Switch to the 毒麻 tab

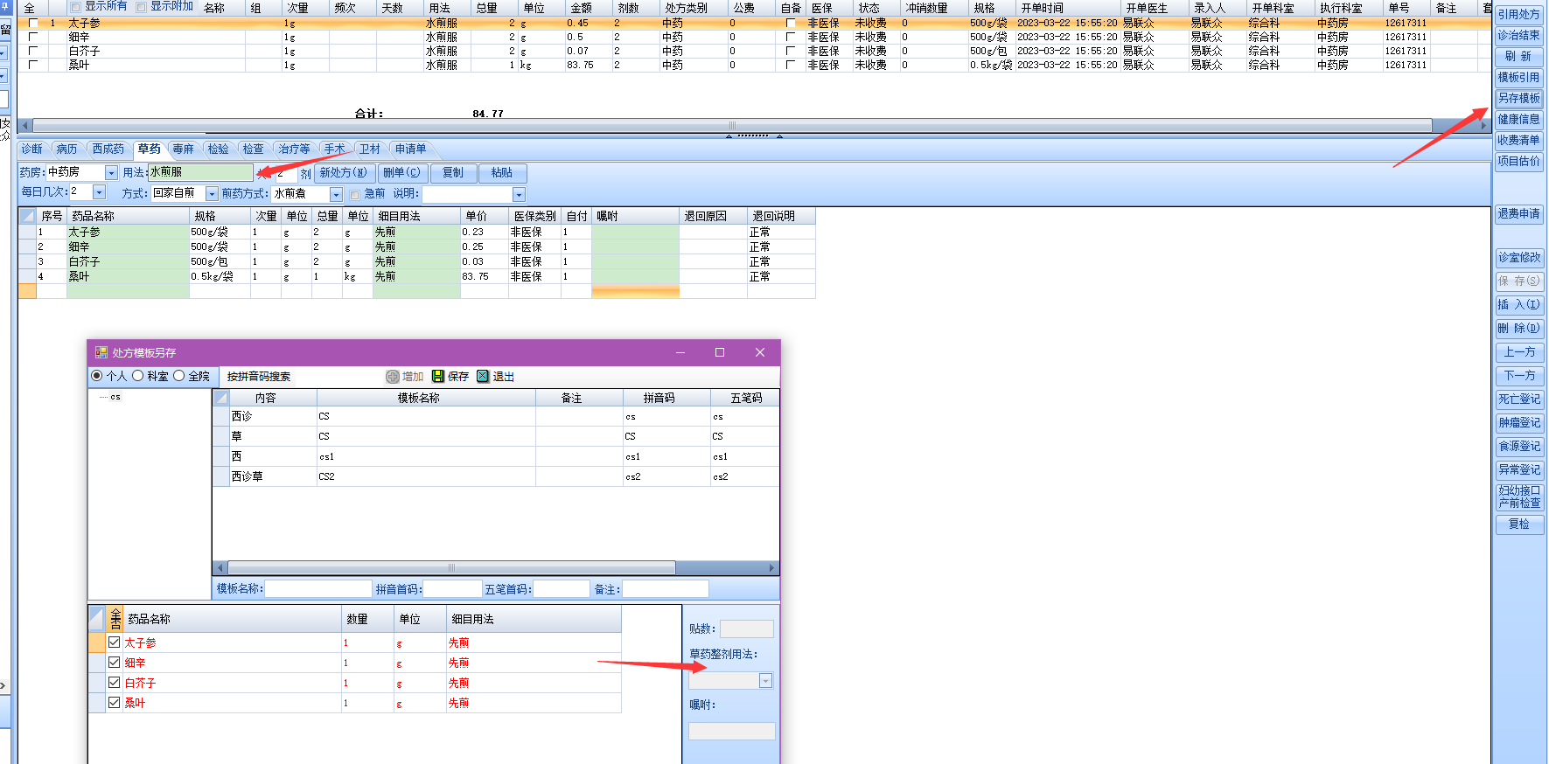184,149
